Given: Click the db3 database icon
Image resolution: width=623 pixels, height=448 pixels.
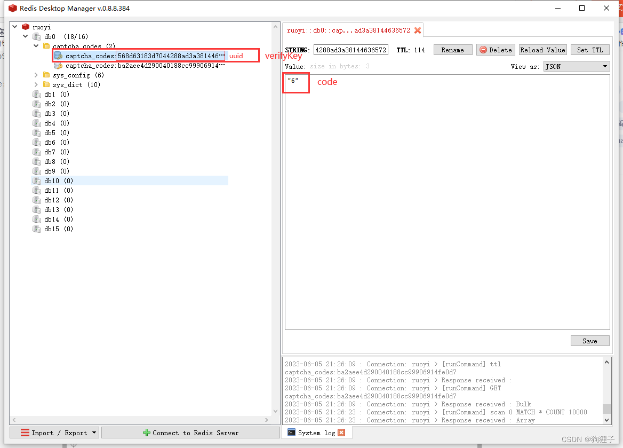Looking at the screenshot, I should [x=37, y=113].
